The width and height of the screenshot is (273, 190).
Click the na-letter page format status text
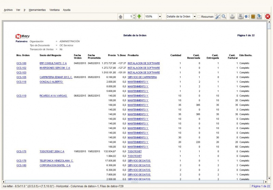click(63, 186)
